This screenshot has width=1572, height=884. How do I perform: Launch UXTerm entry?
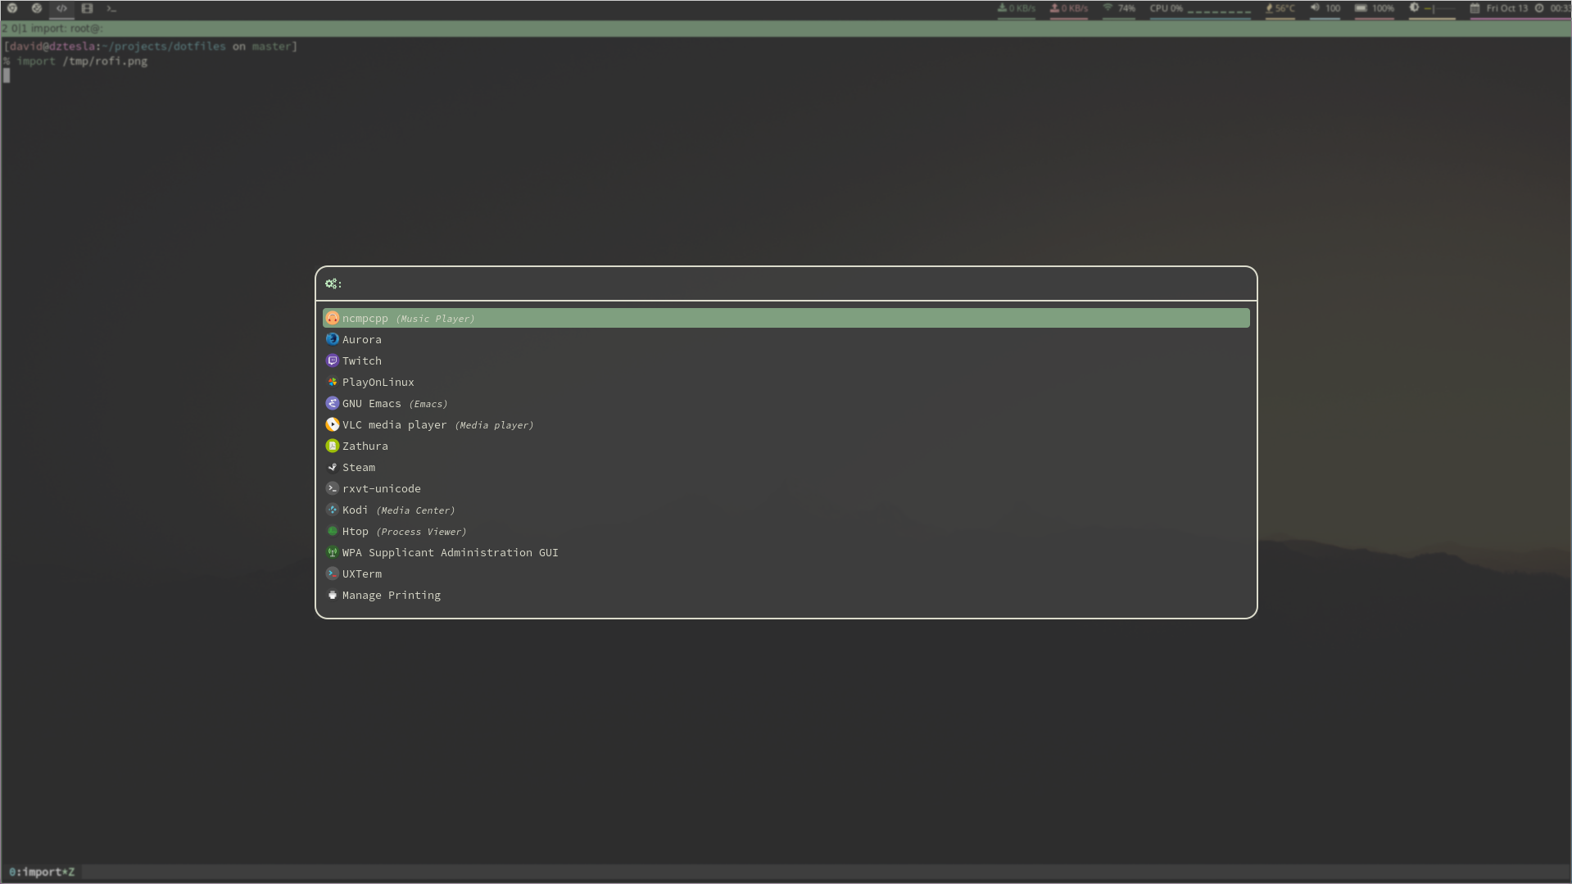click(786, 573)
